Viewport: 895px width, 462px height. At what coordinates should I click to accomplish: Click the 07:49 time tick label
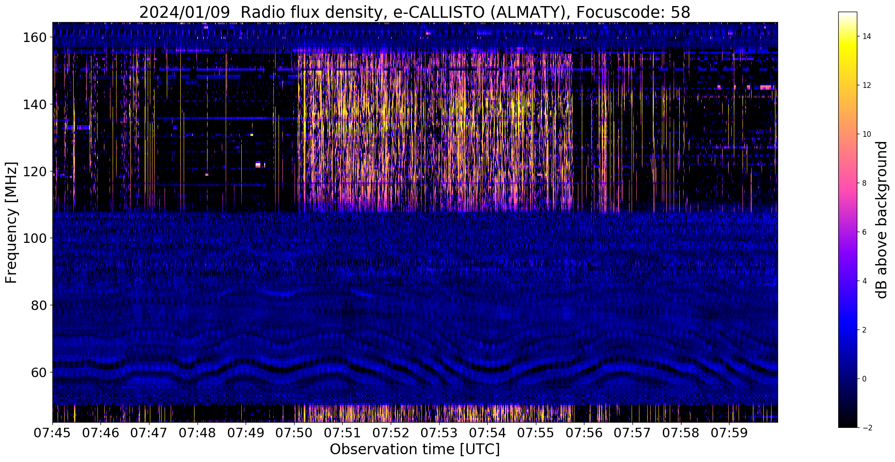[246, 432]
